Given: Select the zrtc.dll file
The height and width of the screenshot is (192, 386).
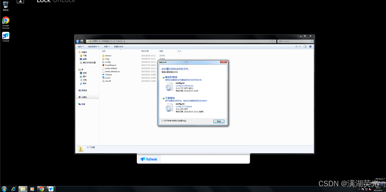Looking at the screenshot, I should (106, 81).
